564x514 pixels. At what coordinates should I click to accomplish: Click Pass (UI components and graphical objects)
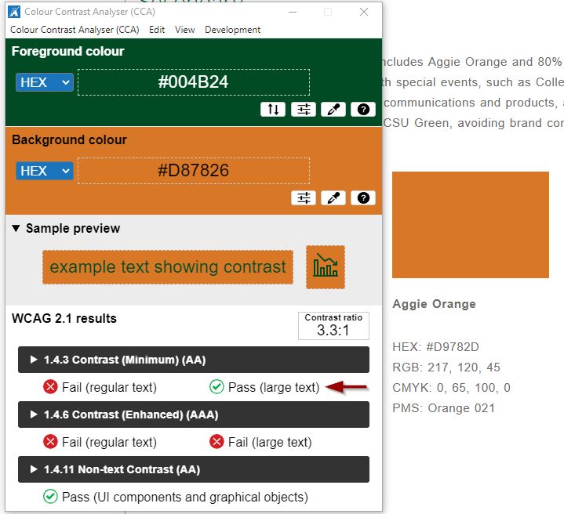pos(176,497)
